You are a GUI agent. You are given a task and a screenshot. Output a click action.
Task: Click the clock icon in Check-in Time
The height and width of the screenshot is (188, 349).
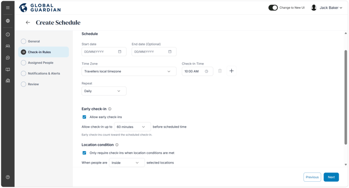[x=207, y=71]
